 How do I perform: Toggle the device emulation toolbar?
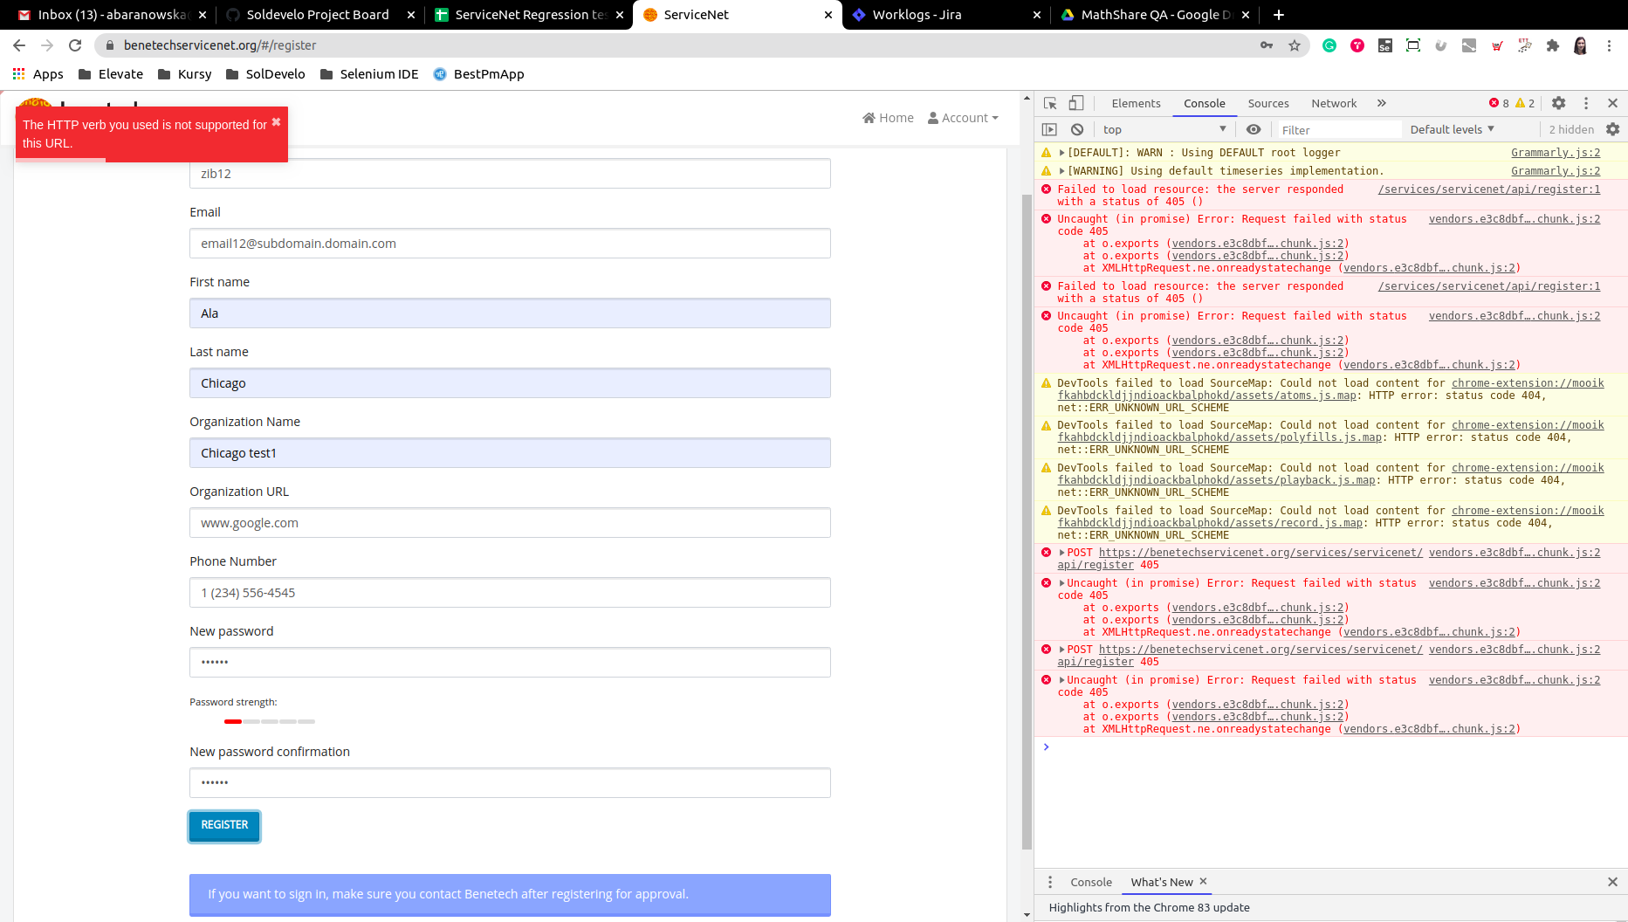click(1076, 103)
